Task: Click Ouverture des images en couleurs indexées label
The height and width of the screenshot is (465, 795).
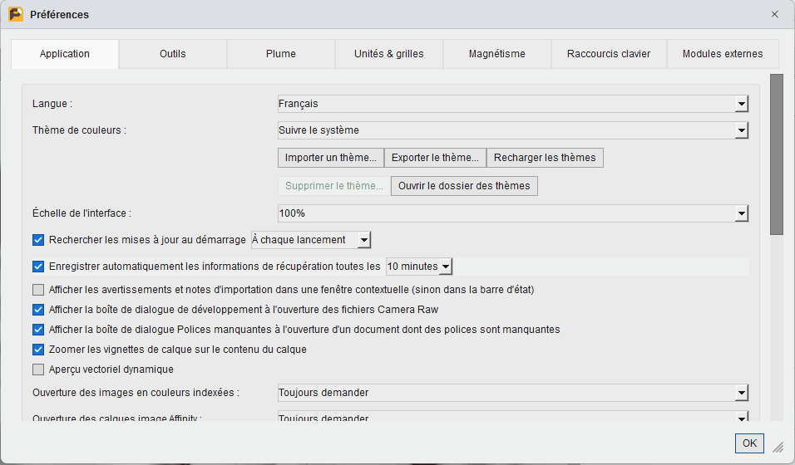Action: (136, 393)
